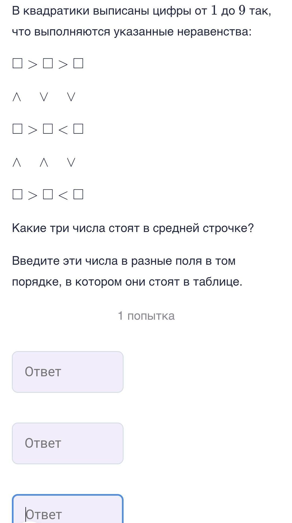Click last square of the bottom row
The height and width of the screenshot is (523, 292).
[78, 194]
